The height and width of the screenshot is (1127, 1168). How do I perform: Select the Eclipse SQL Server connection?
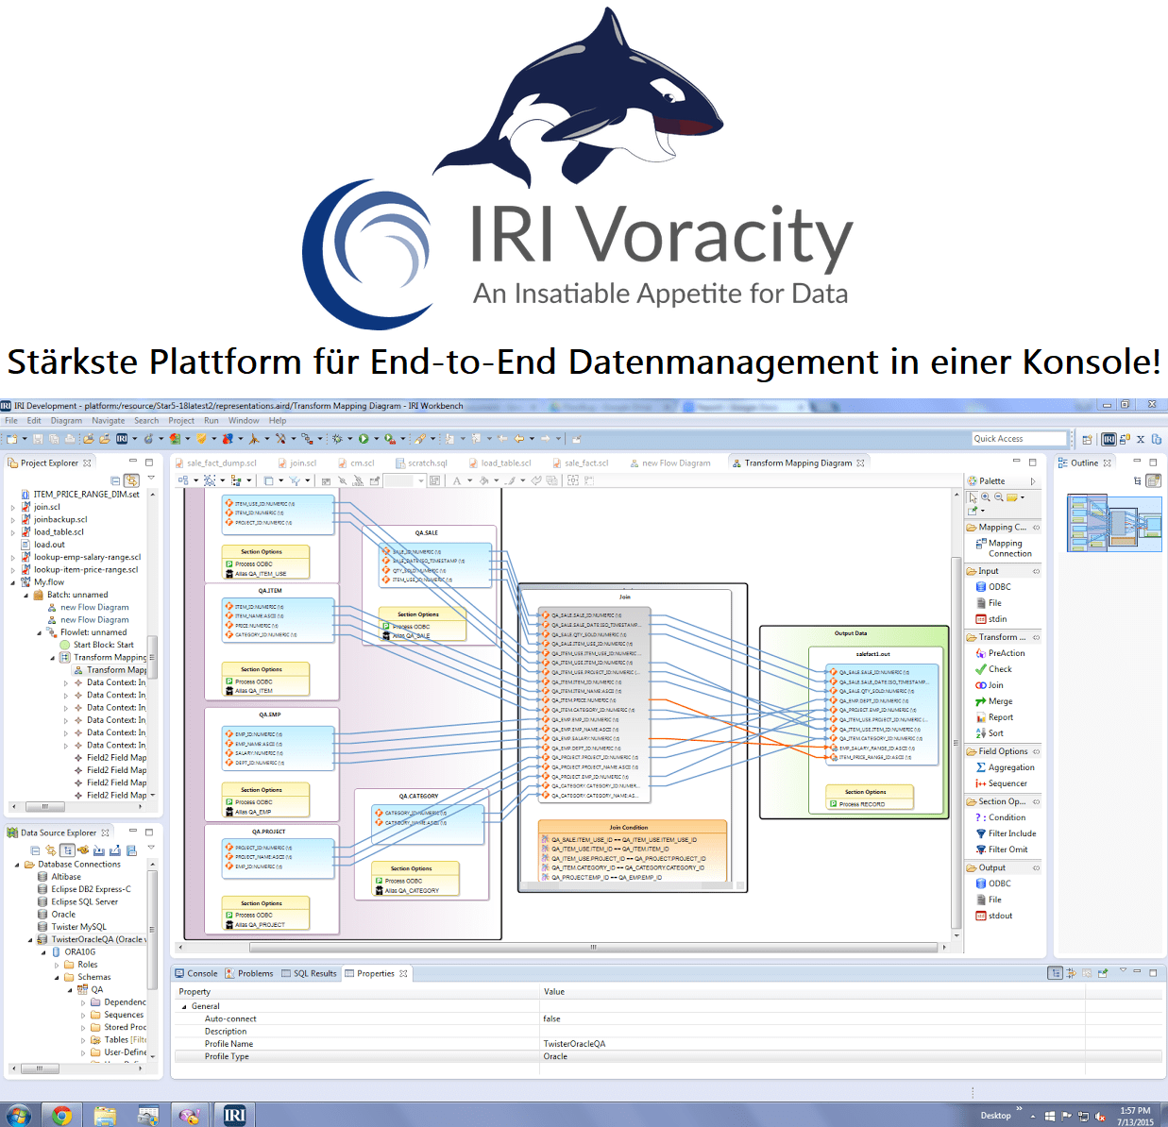click(77, 901)
